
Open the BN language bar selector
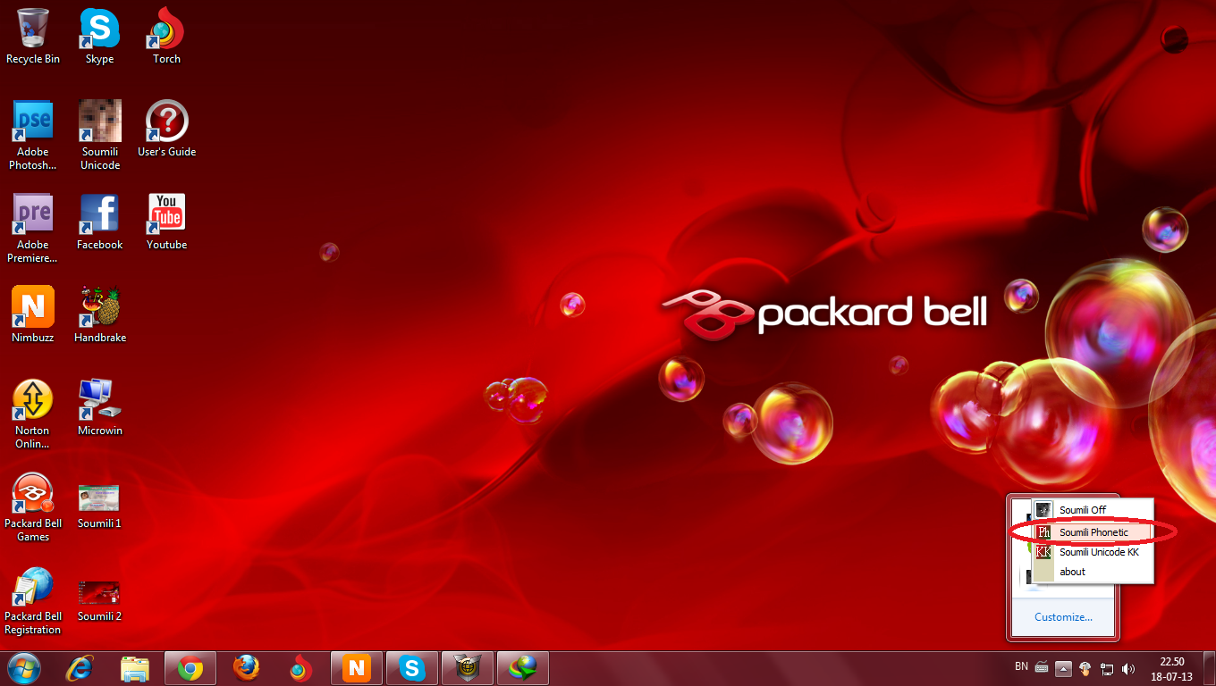pos(1021,666)
